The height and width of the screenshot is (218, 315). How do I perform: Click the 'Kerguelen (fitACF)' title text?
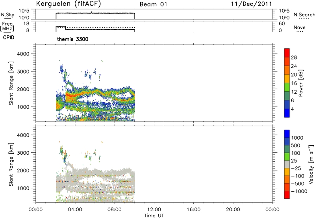(x=68, y=4)
